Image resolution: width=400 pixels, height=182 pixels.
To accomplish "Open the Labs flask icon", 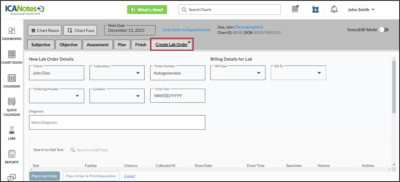I will pyautogui.click(x=12, y=131).
